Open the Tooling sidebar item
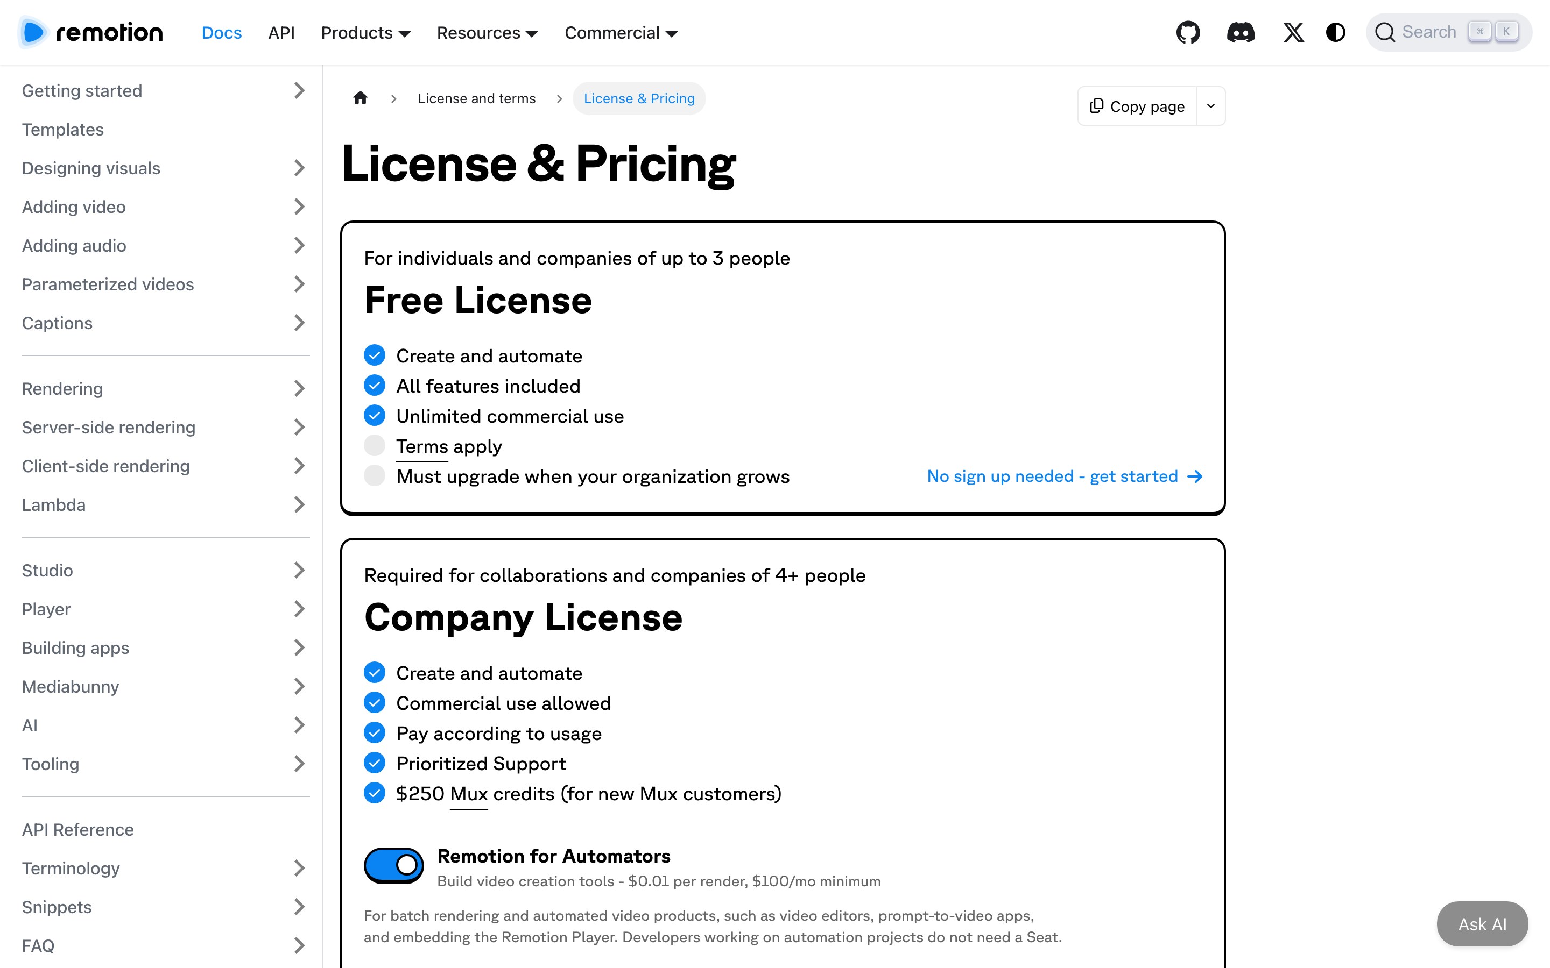The height and width of the screenshot is (968, 1550). tap(51, 764)
